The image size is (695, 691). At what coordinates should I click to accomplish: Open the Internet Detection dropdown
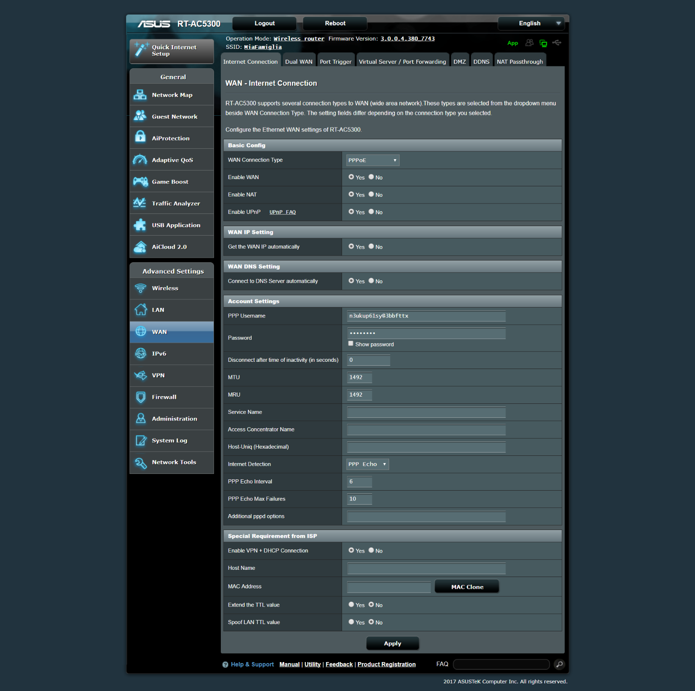367,464
